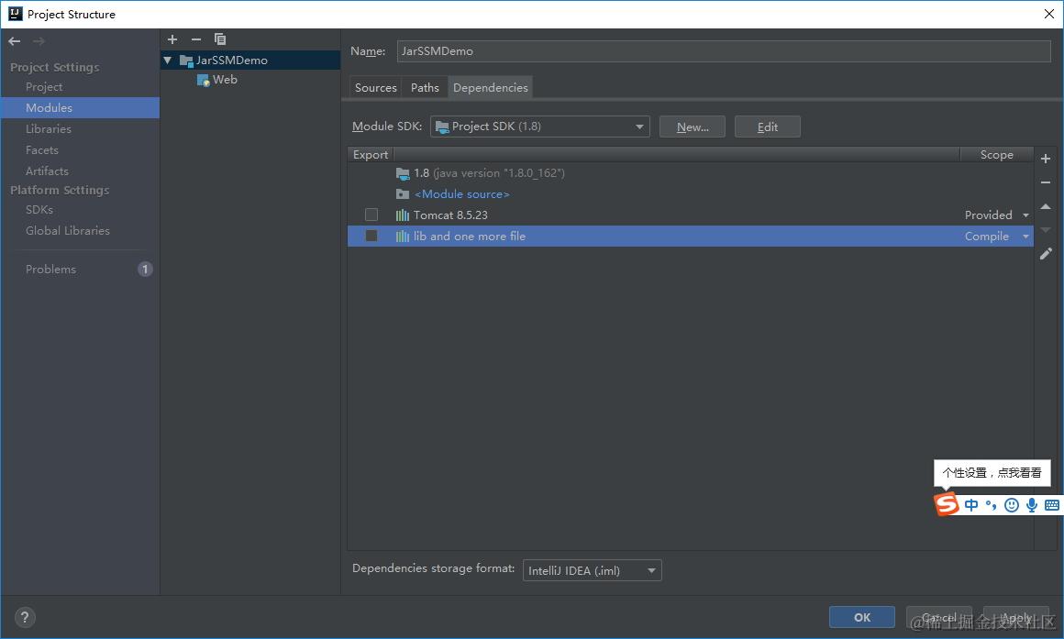The image size is (1064, 639).
Task: Switch to the Paths tab
Action: (425, 87)
